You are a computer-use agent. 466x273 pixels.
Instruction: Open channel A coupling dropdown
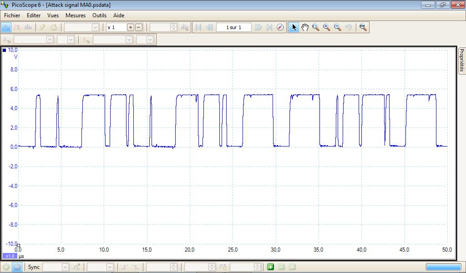(71, 40)
